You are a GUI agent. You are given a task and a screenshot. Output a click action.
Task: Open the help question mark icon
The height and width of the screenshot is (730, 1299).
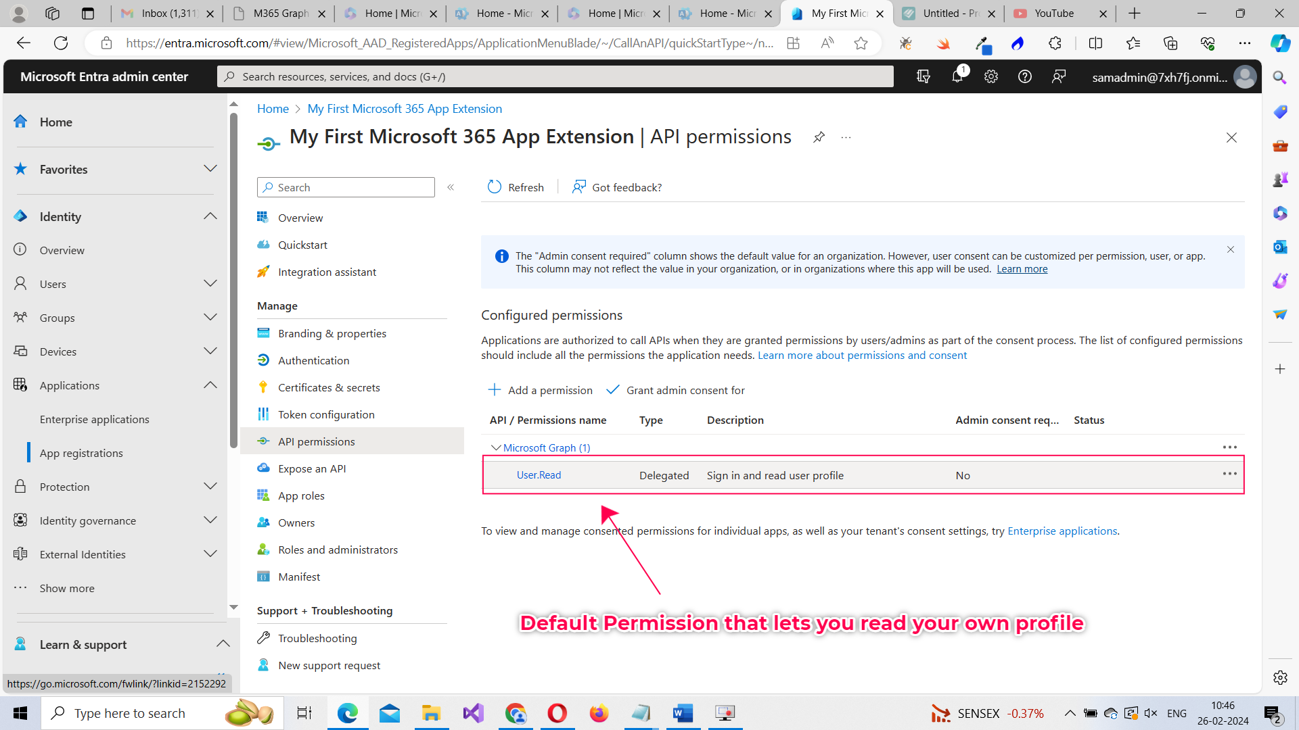1024,76
